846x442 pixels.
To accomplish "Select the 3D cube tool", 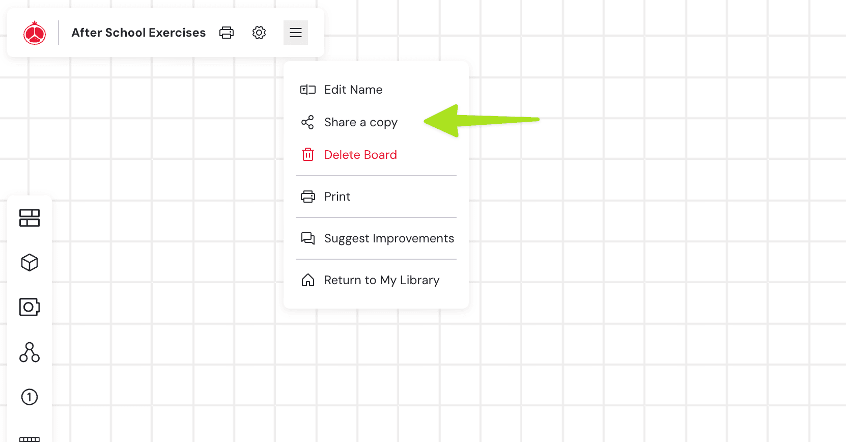I will [30, 263].
